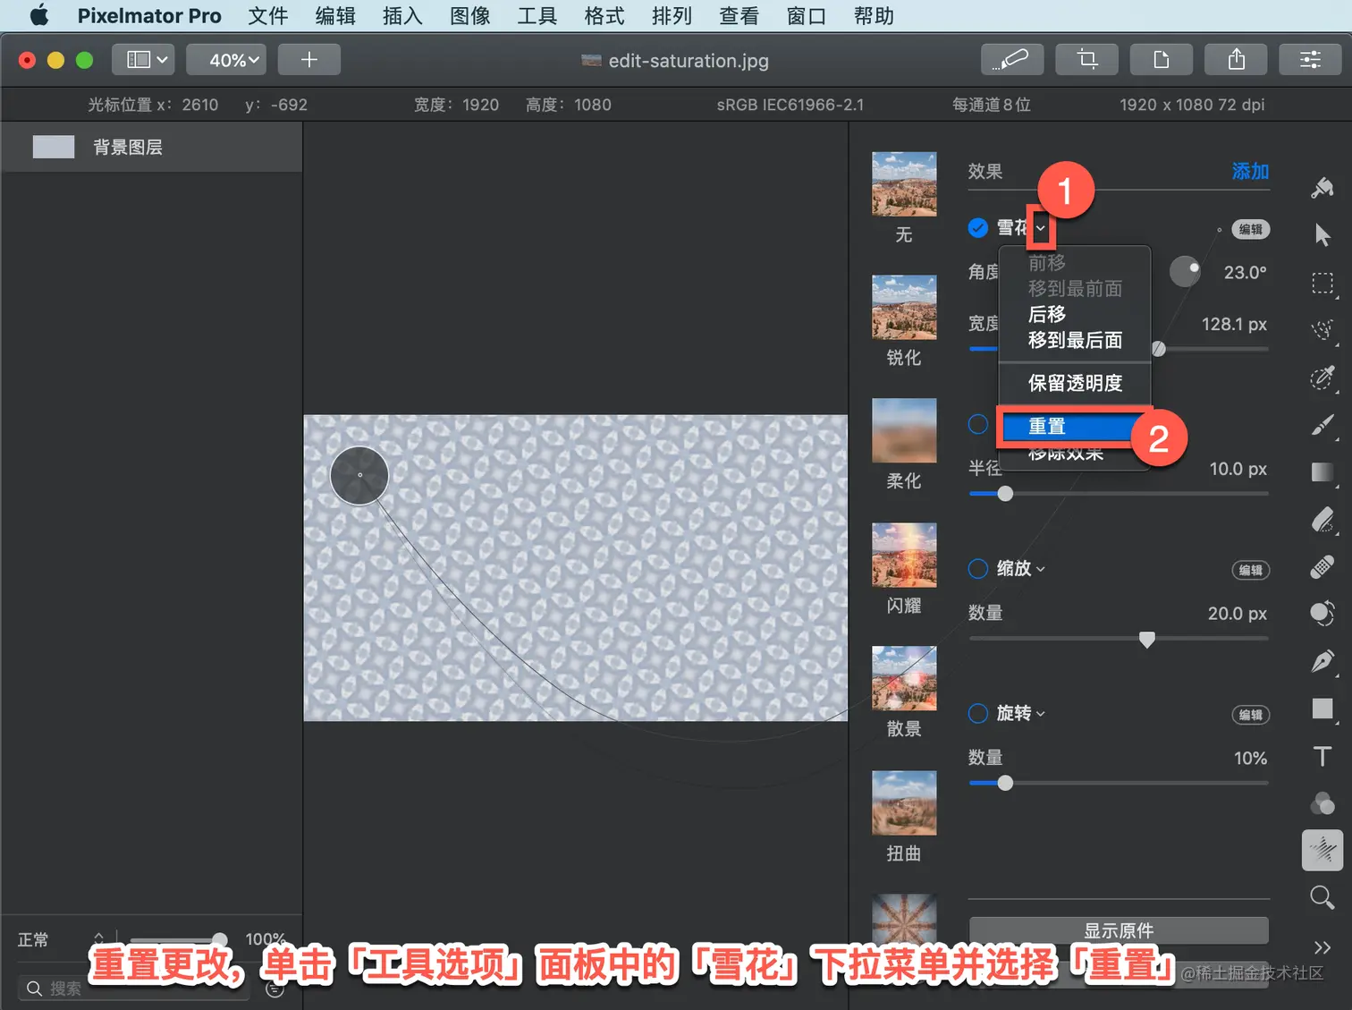Choose 保留透明度 in the dropdown menu

click(x=1074, y=383)
